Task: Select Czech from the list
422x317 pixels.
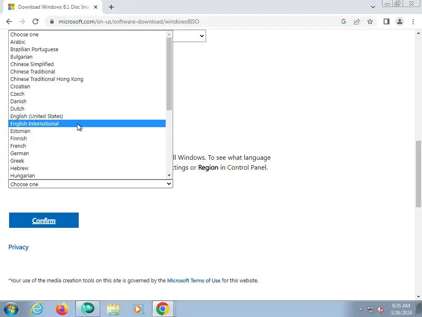Action: [x=87, y=94]
